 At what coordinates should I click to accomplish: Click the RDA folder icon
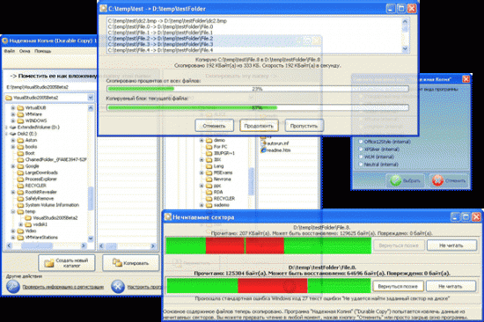point(209,192)
